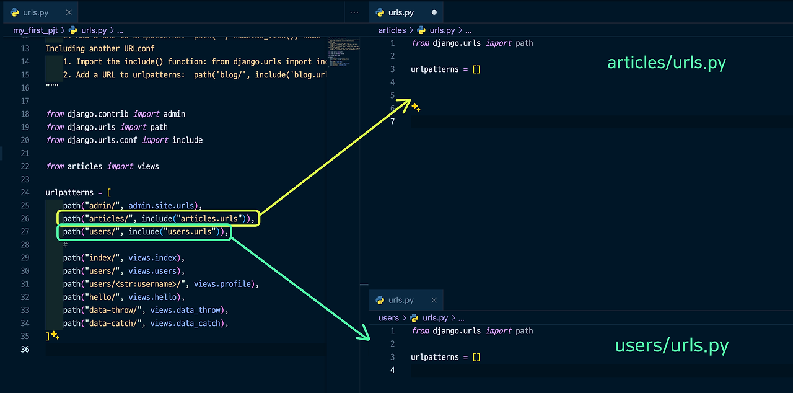Click the include("articles.urls") path line
Screen dimensions: 793x393
[159, 218]
